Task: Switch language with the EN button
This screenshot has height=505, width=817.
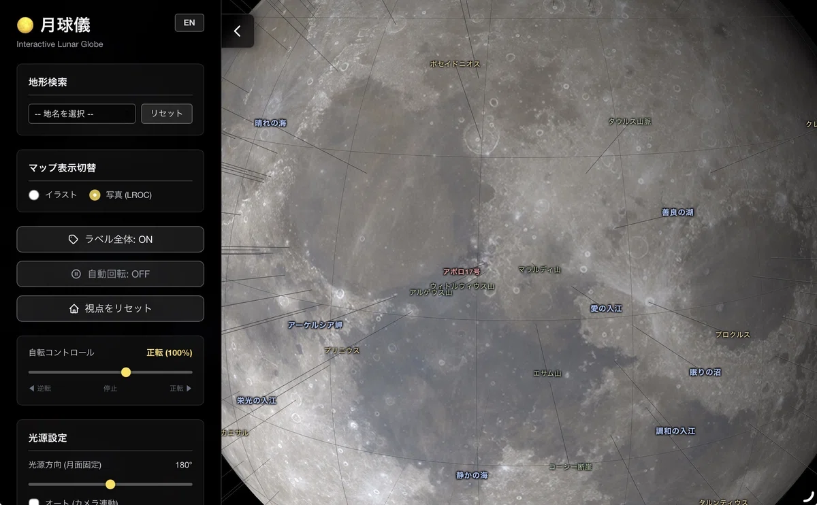Action: click(x=189, y=22)
